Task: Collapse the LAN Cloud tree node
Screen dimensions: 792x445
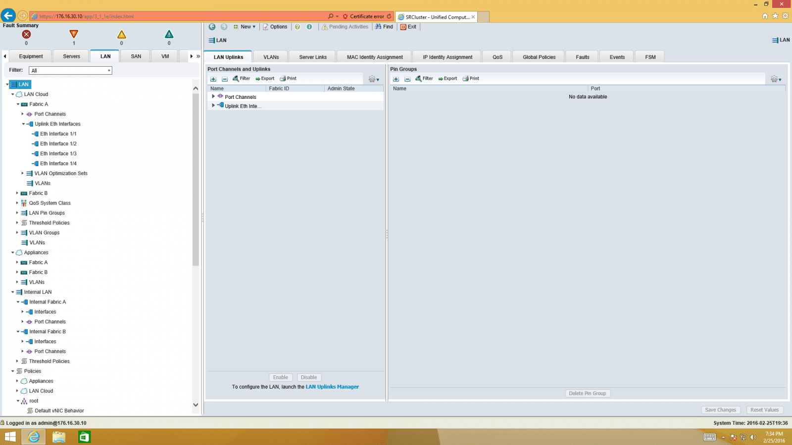Action: [13, 94]
